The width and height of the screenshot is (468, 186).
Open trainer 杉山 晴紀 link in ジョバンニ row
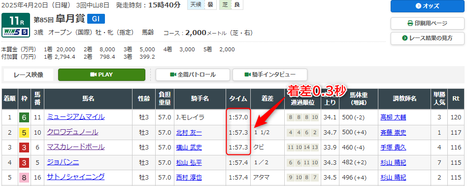pos(393,163)
